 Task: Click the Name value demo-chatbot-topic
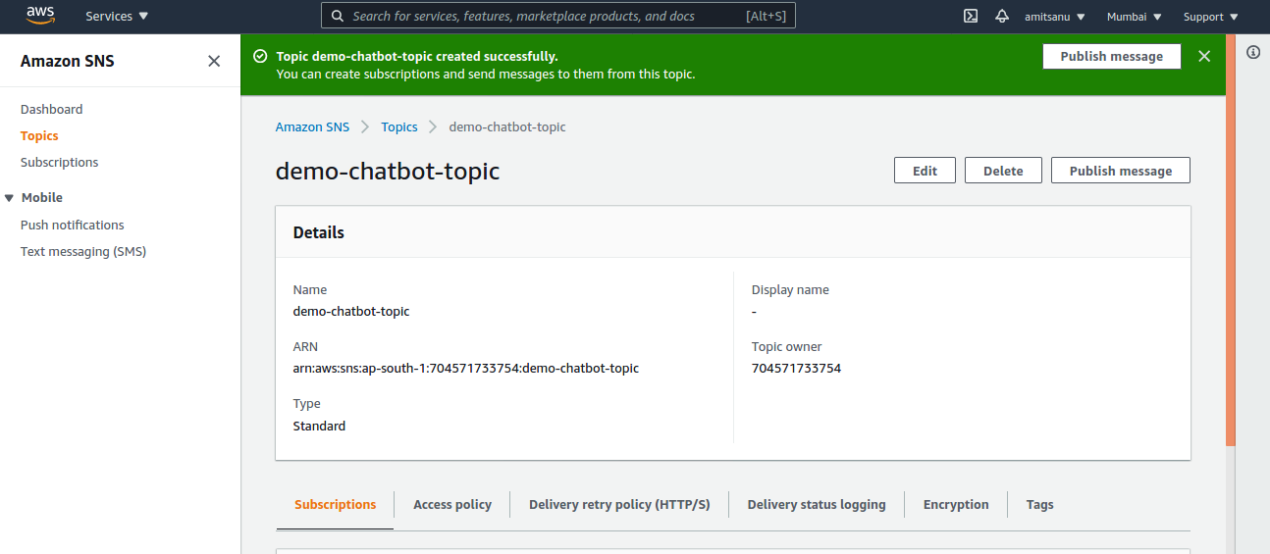[x=351, y=312]
